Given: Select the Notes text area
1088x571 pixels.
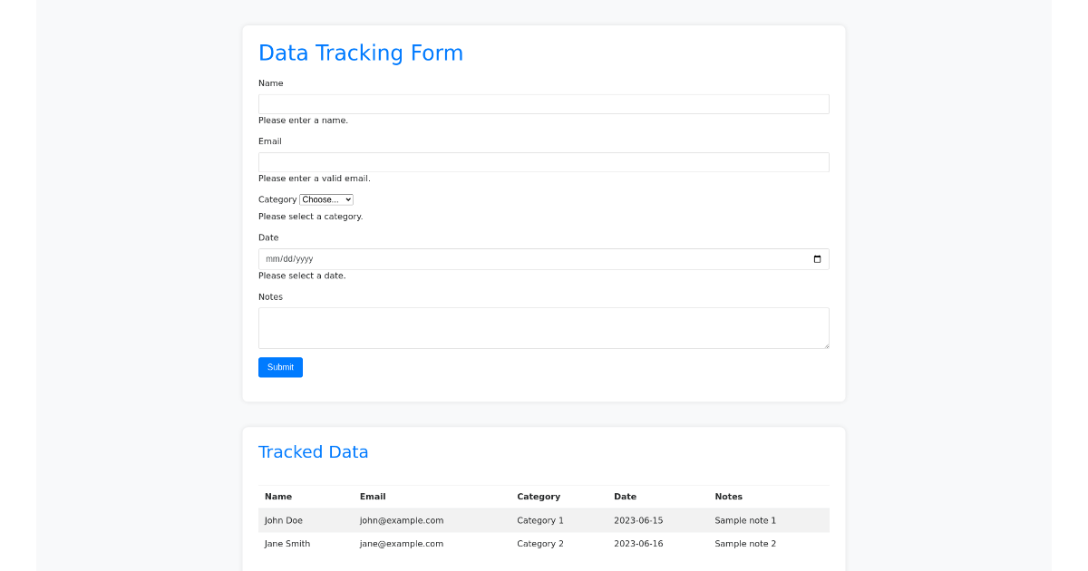Looking at the screenshot, I should [x=543, y=328].
